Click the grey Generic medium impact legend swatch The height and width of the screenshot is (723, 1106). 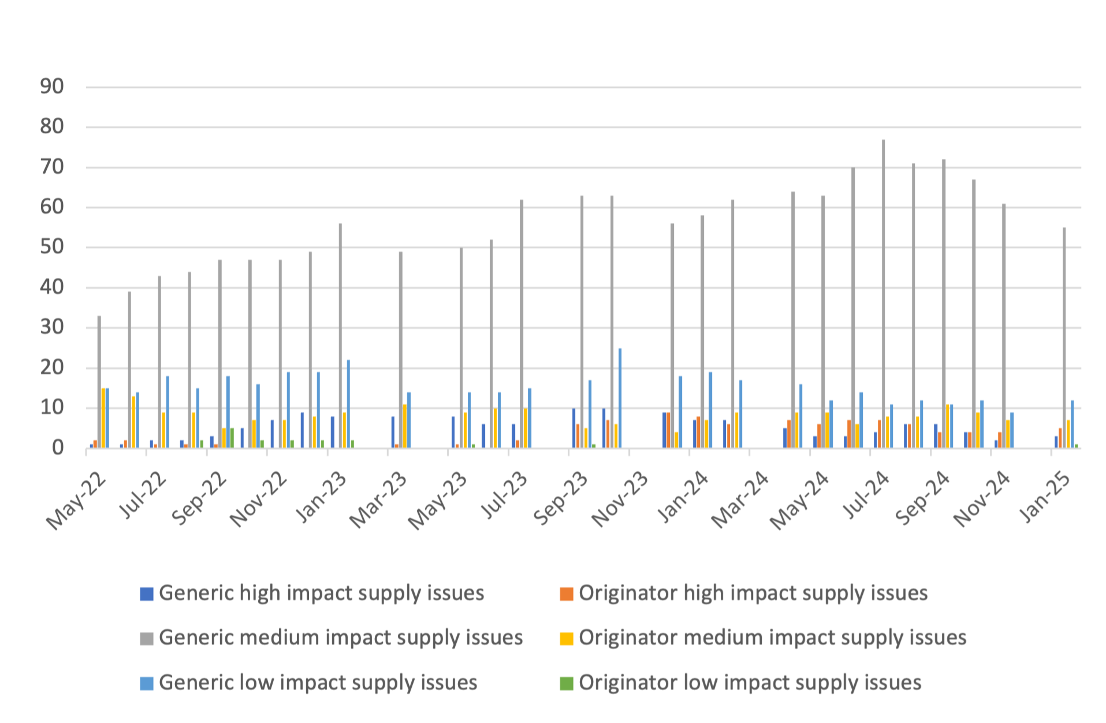tap(147, 638)
